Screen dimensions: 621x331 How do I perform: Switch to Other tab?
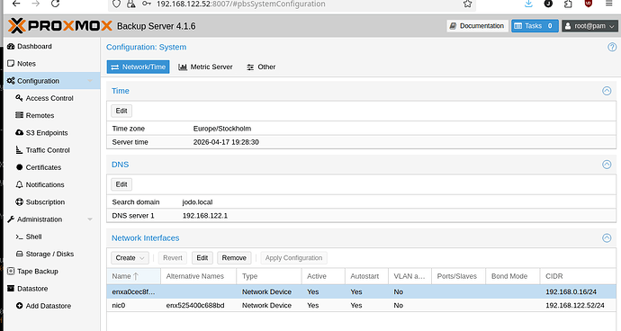point(261,67)
